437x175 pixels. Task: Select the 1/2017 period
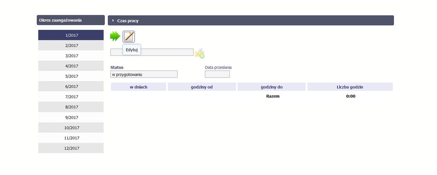tap(71, 35)
